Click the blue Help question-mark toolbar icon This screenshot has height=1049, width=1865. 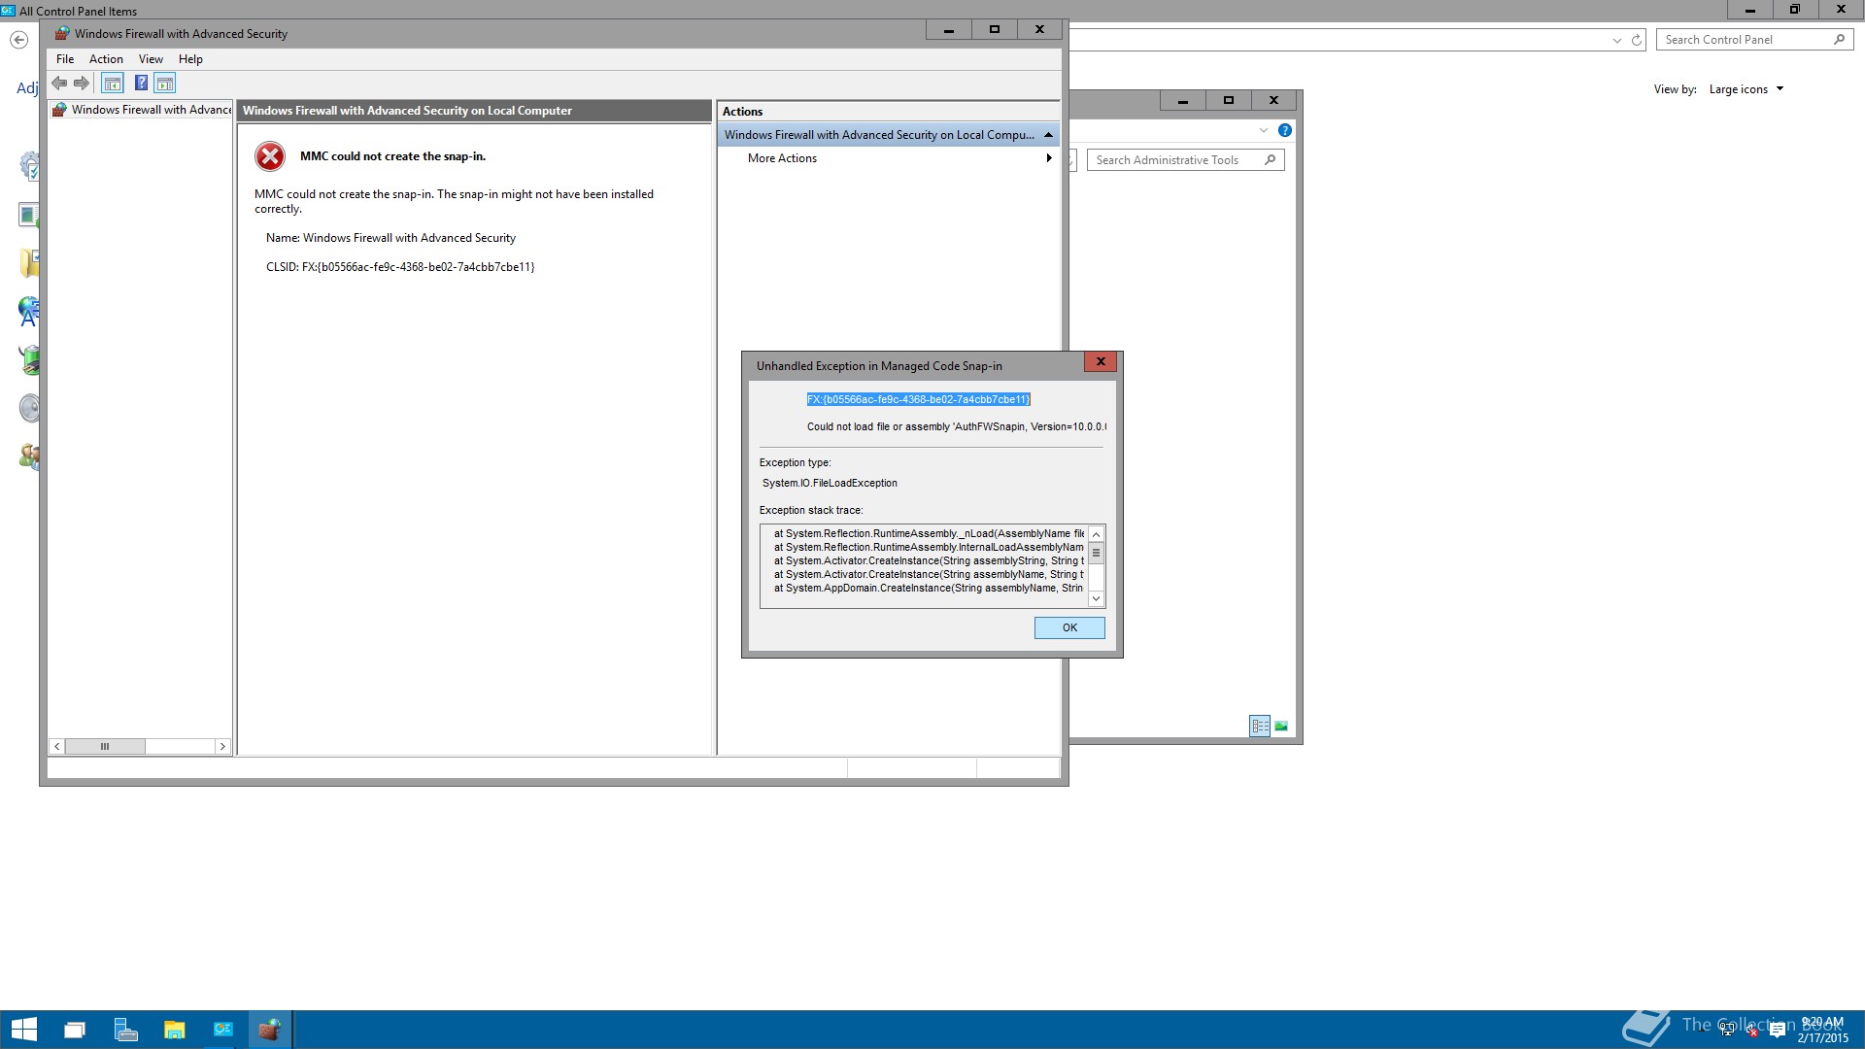click(x=141, y=84)
